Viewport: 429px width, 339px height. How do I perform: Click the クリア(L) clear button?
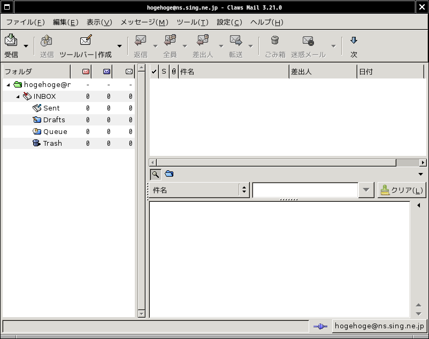[401, 190]
